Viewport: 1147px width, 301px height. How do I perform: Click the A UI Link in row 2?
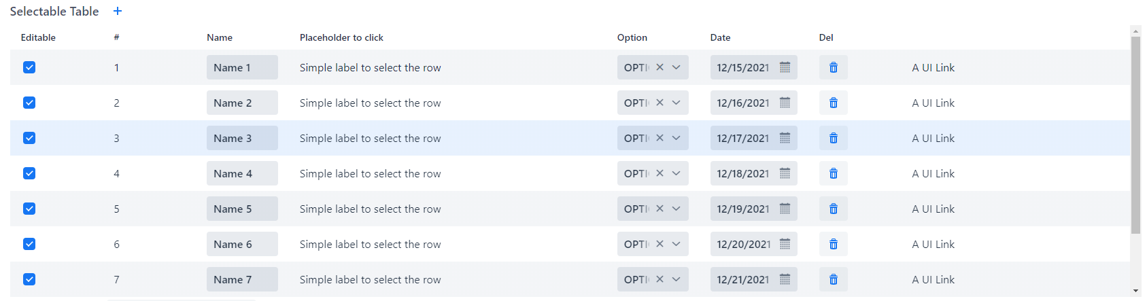(x=933, y=103)
